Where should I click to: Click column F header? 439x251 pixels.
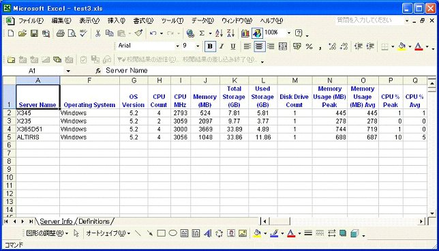pos(89,80)
